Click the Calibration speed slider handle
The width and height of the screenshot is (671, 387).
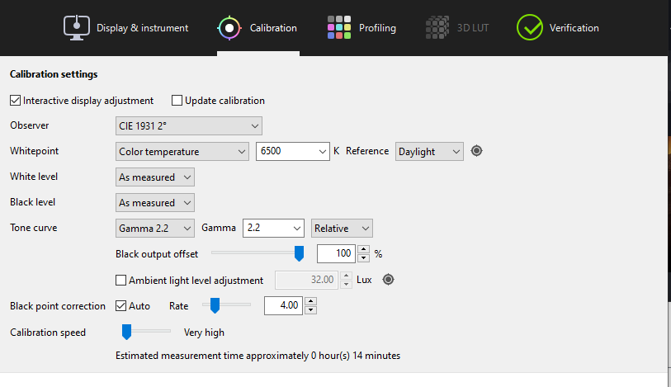tap(126, 332)
